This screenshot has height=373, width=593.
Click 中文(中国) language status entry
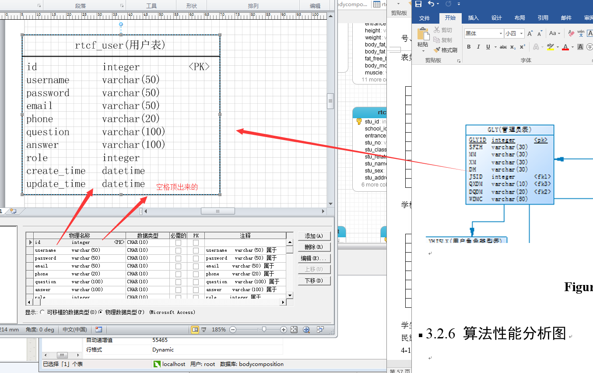click(x=75, y=330)
